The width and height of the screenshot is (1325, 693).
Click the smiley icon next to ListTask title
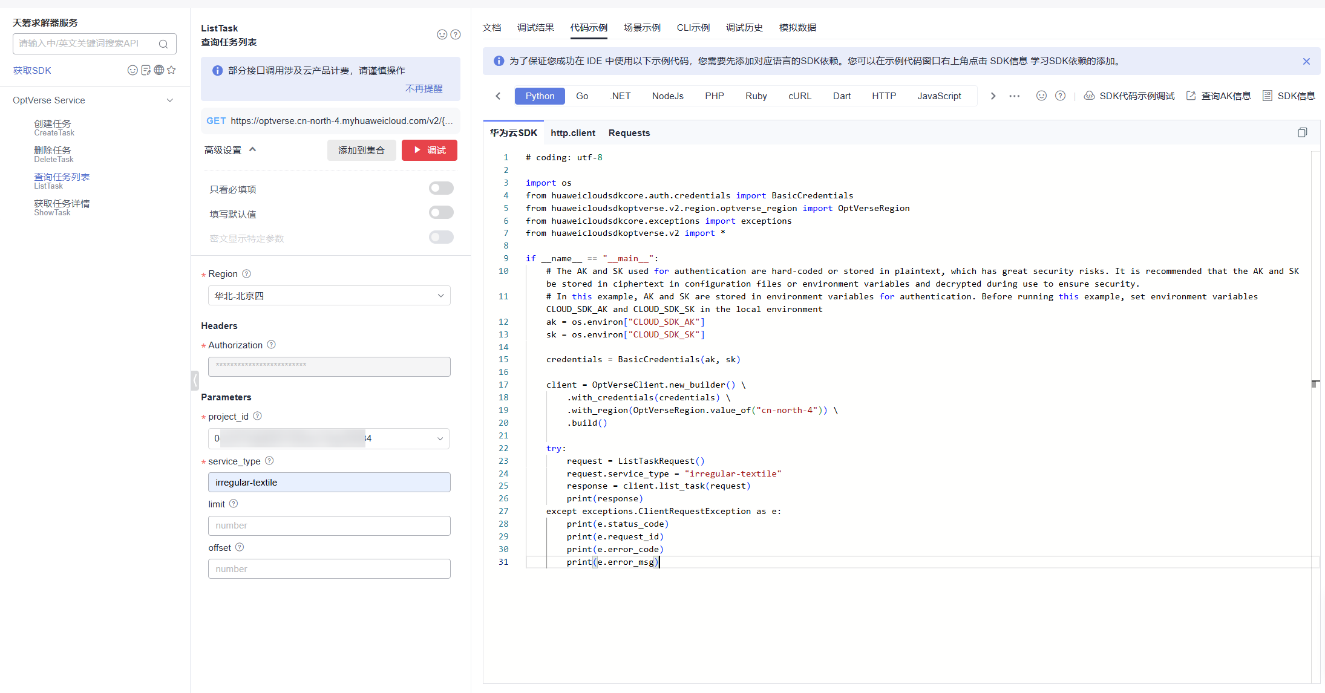(442, 34)
